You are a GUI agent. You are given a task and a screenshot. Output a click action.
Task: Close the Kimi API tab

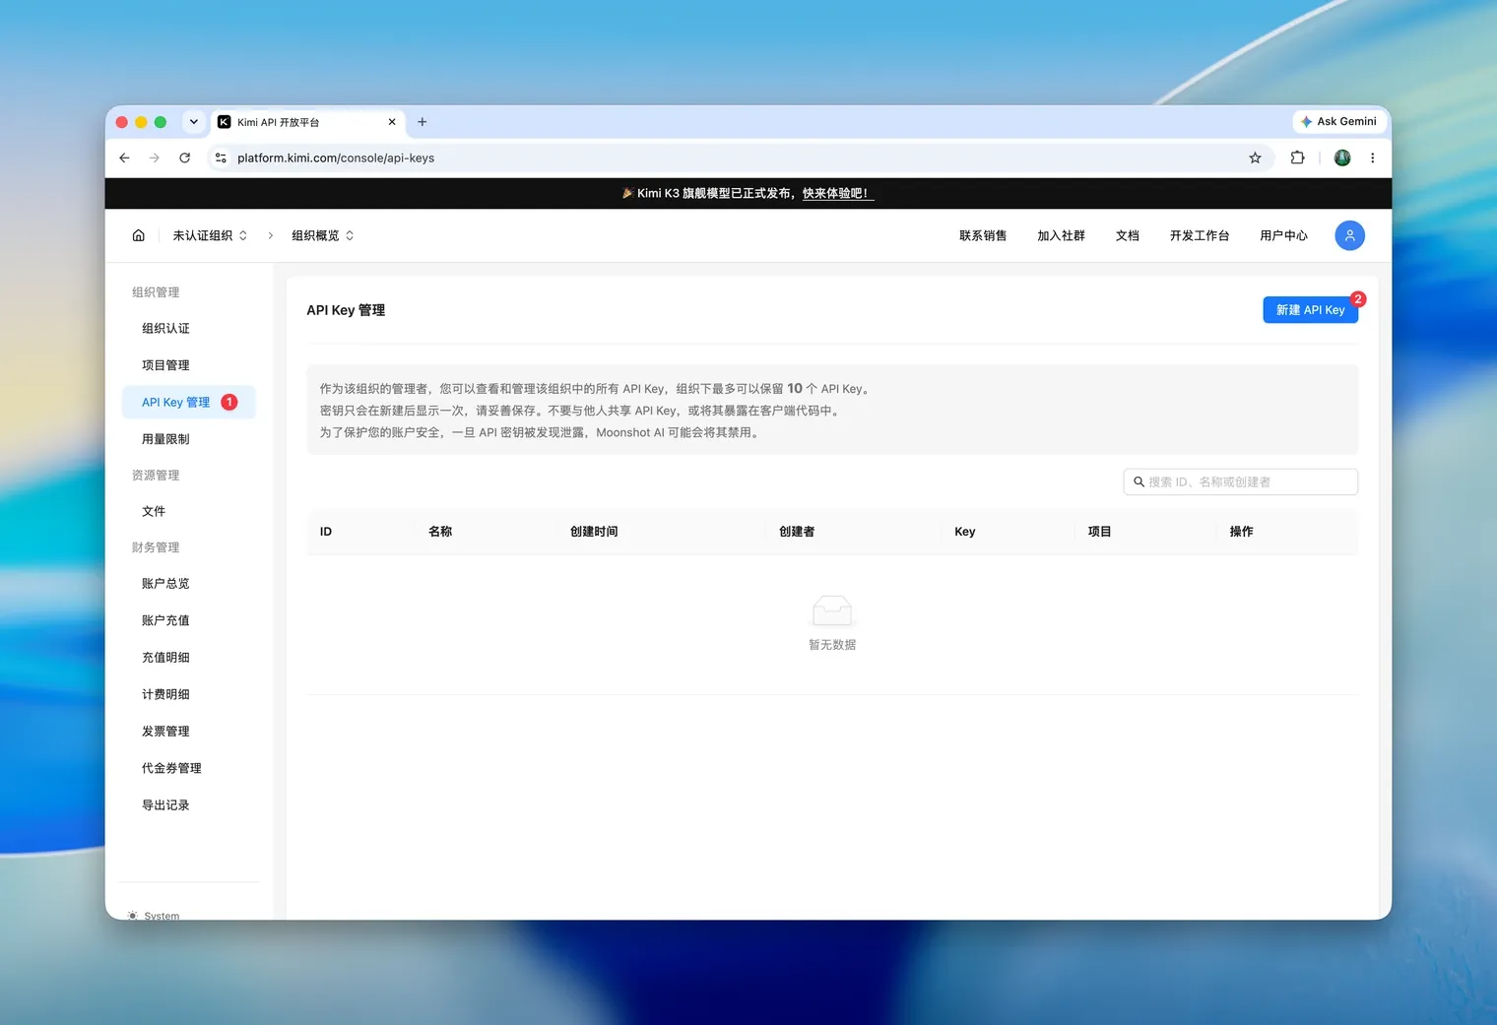(392, 122)
